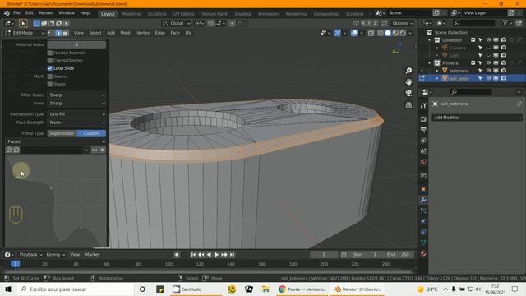Open the World properties tab
Viewport: 526px width, 296px height.
[x=423, y=162]
